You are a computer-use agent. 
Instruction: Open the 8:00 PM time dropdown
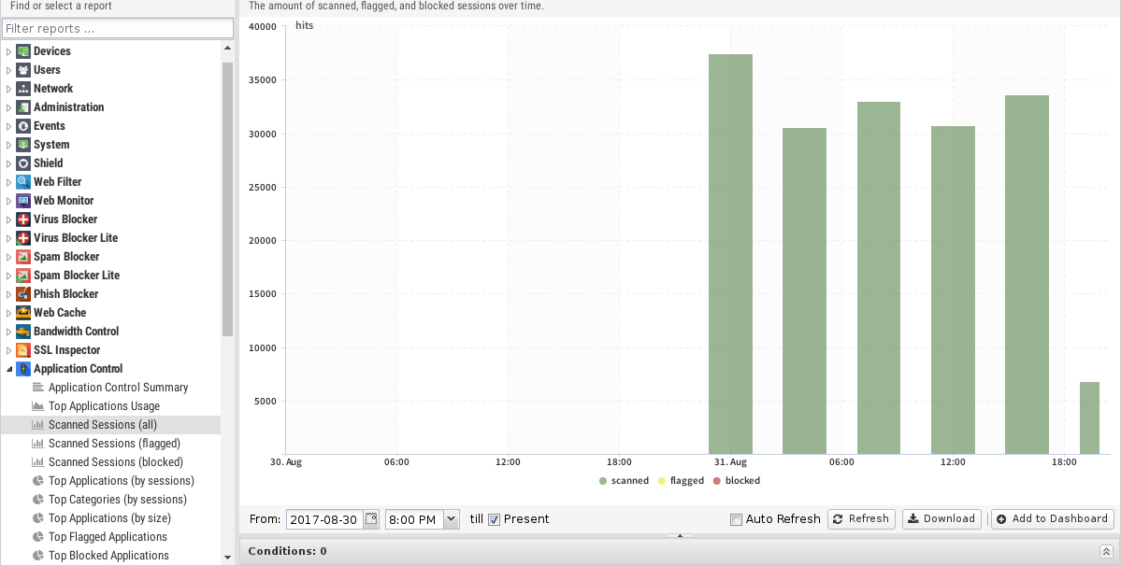pos(452,519)
